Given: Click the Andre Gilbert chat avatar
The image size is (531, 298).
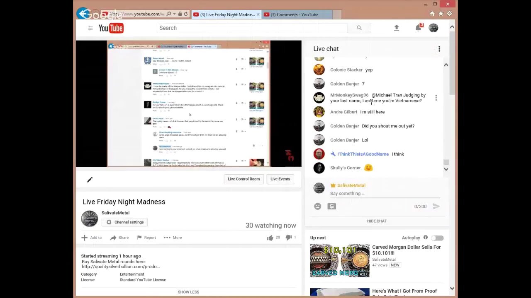Looking at the screenshot, I should (x=319, y=112).
